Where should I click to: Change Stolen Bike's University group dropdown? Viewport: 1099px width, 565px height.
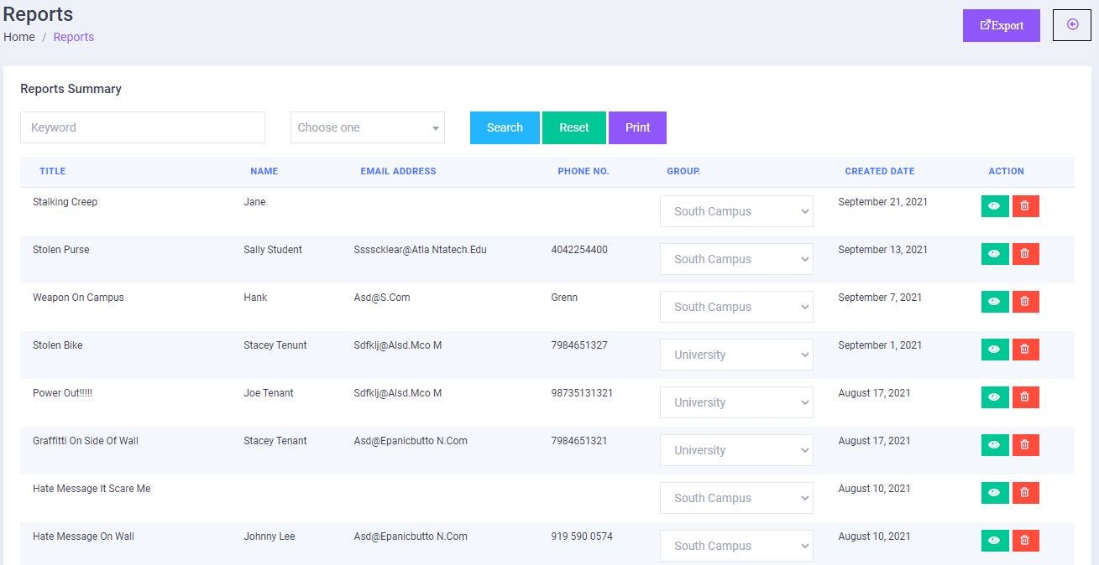(x=736, y=354)
